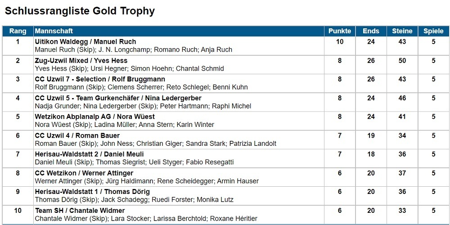The width and height of the screenshot is (450, 225).
Task: Click the Mannschaft column header
Action: (x=54, y=31)
